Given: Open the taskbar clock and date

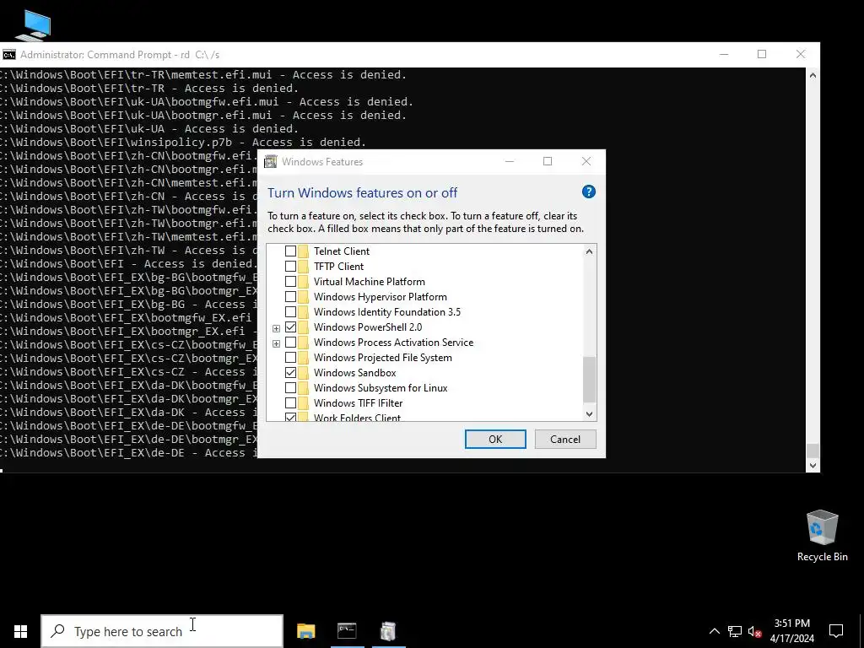Looking at the screenshot, I should coord(791,631).
